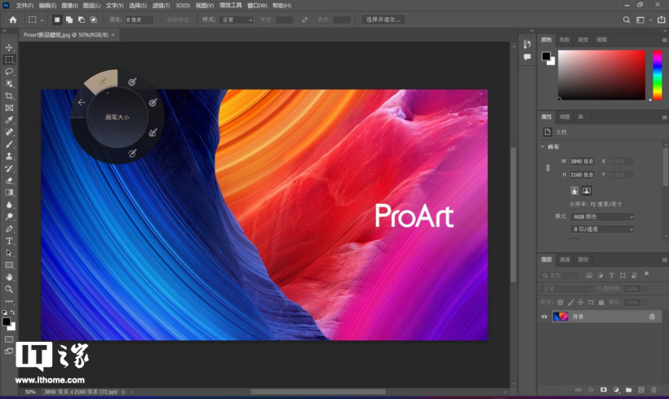Collapse the 画布 section in Properties
Screen dimensions: 669x399
[x=543, y=147]
